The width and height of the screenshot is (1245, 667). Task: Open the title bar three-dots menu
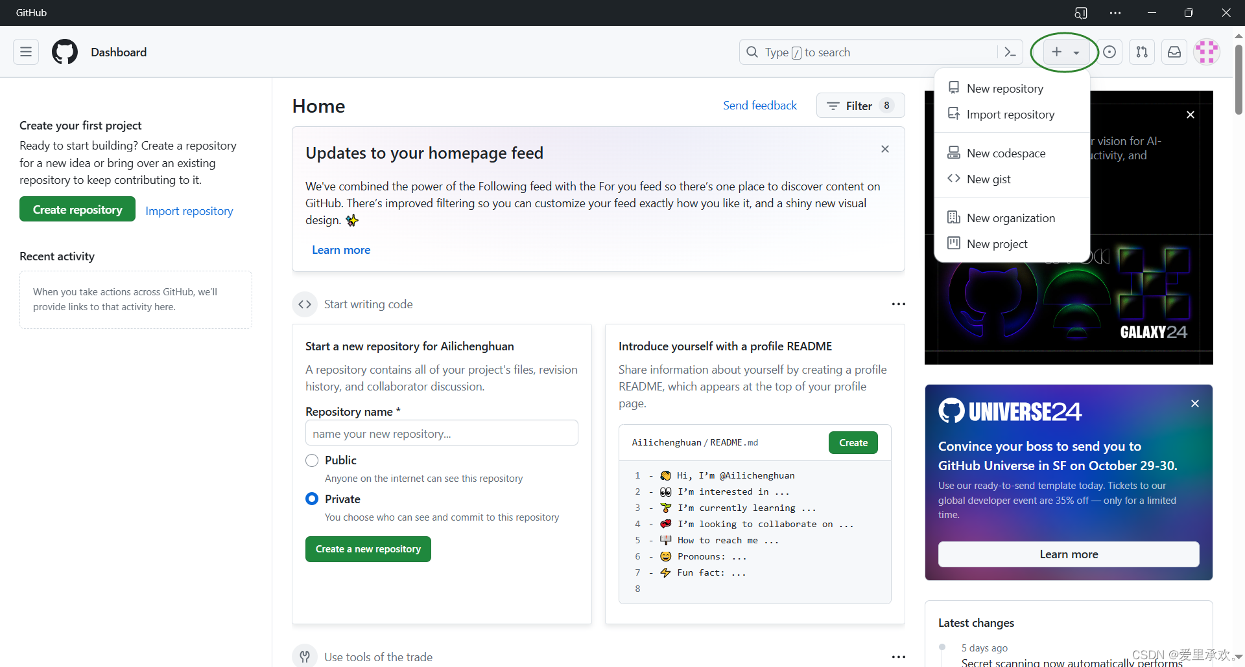(x=1115, y=13)
